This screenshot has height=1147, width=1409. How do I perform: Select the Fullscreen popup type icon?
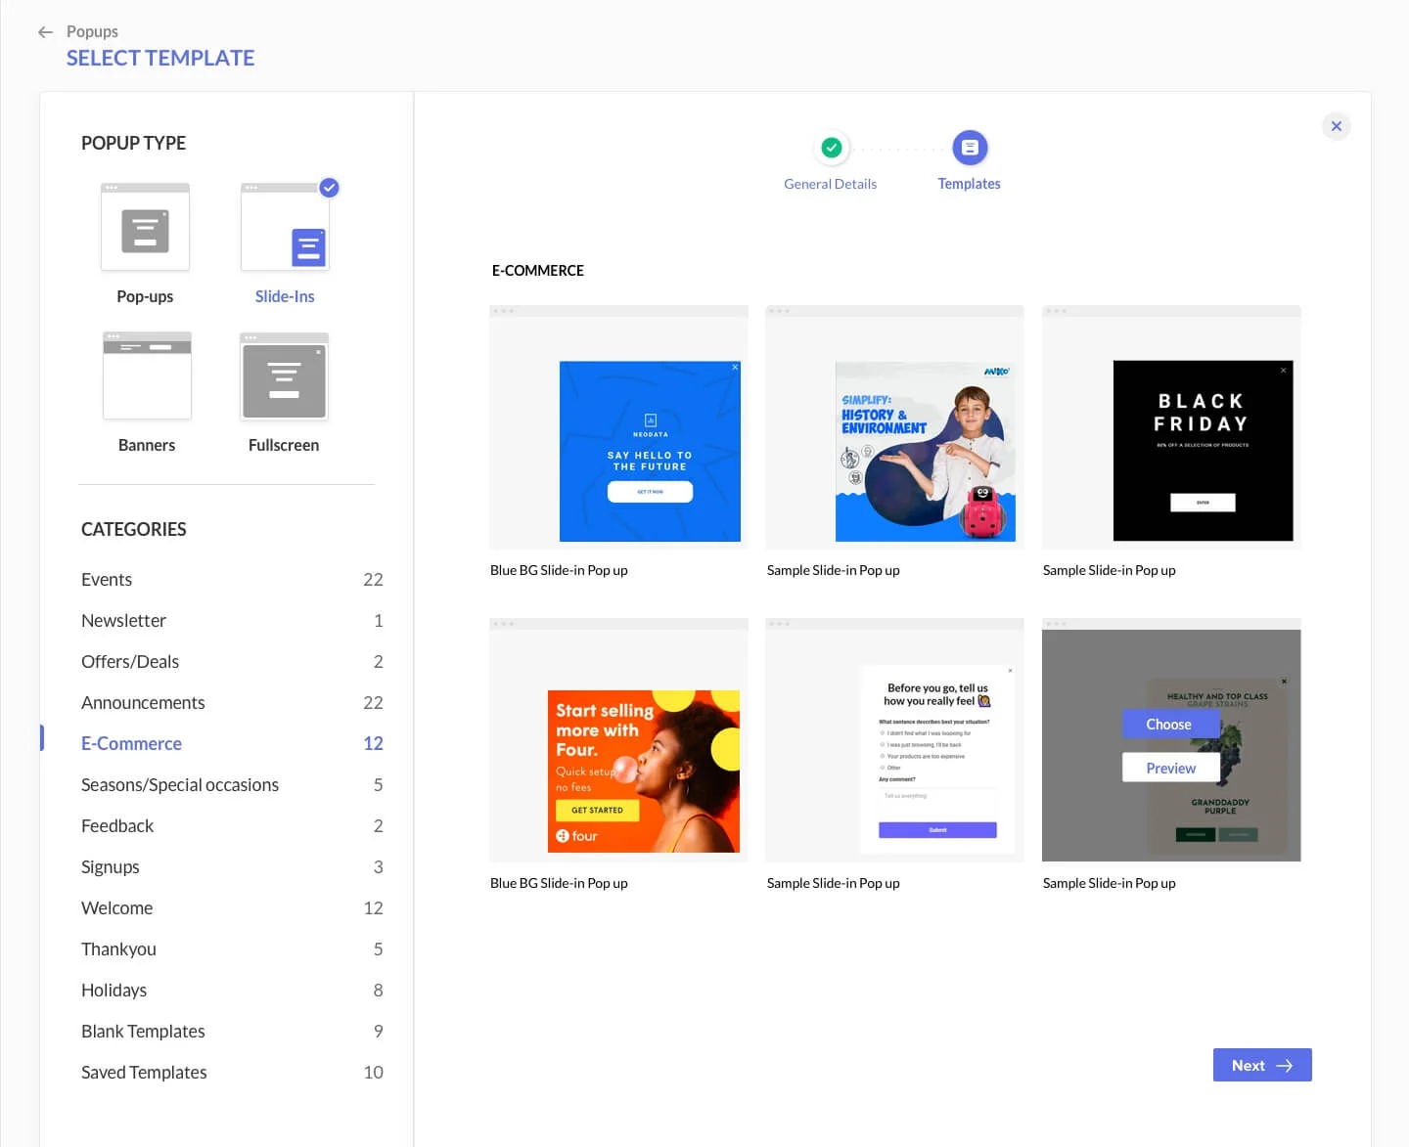(x=284, y=376)
